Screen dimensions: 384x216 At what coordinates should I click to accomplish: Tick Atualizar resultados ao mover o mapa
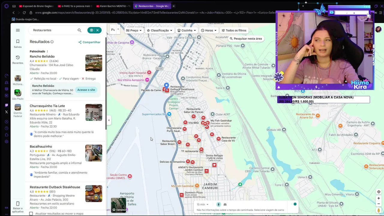pyautogui.click(x=31, y=214)
